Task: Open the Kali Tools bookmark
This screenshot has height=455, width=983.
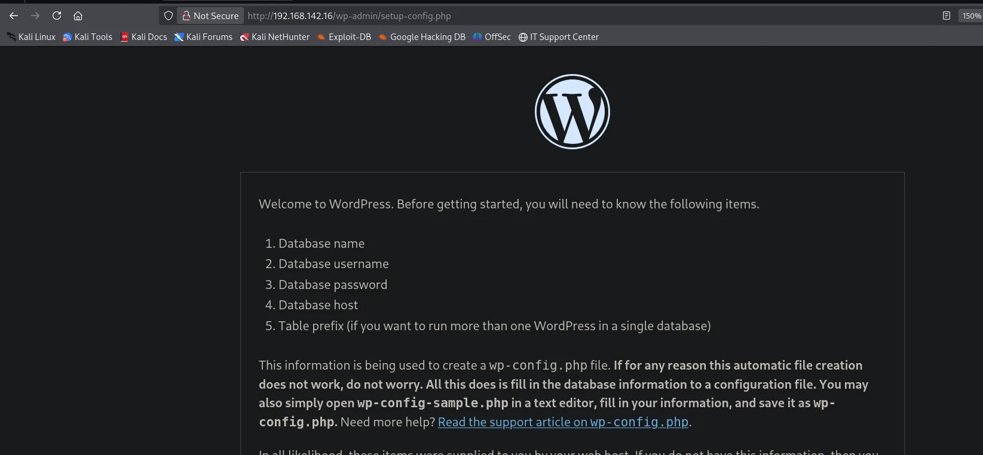Action: [88, 37]
